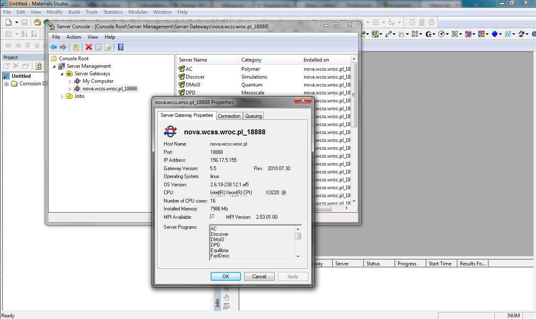Click the blue Back arrow in Server Console
This screenshot has height=319, width=536.
[54, 47]
